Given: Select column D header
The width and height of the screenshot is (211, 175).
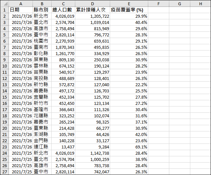Looking at the screenshot, I should point(92,4).
